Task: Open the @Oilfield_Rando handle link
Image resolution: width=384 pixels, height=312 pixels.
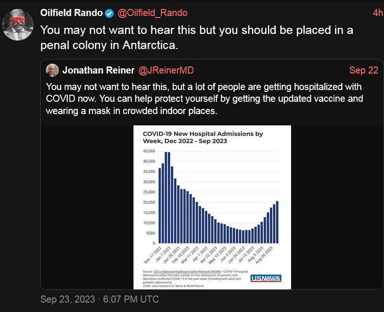Action: pos(152,13)
